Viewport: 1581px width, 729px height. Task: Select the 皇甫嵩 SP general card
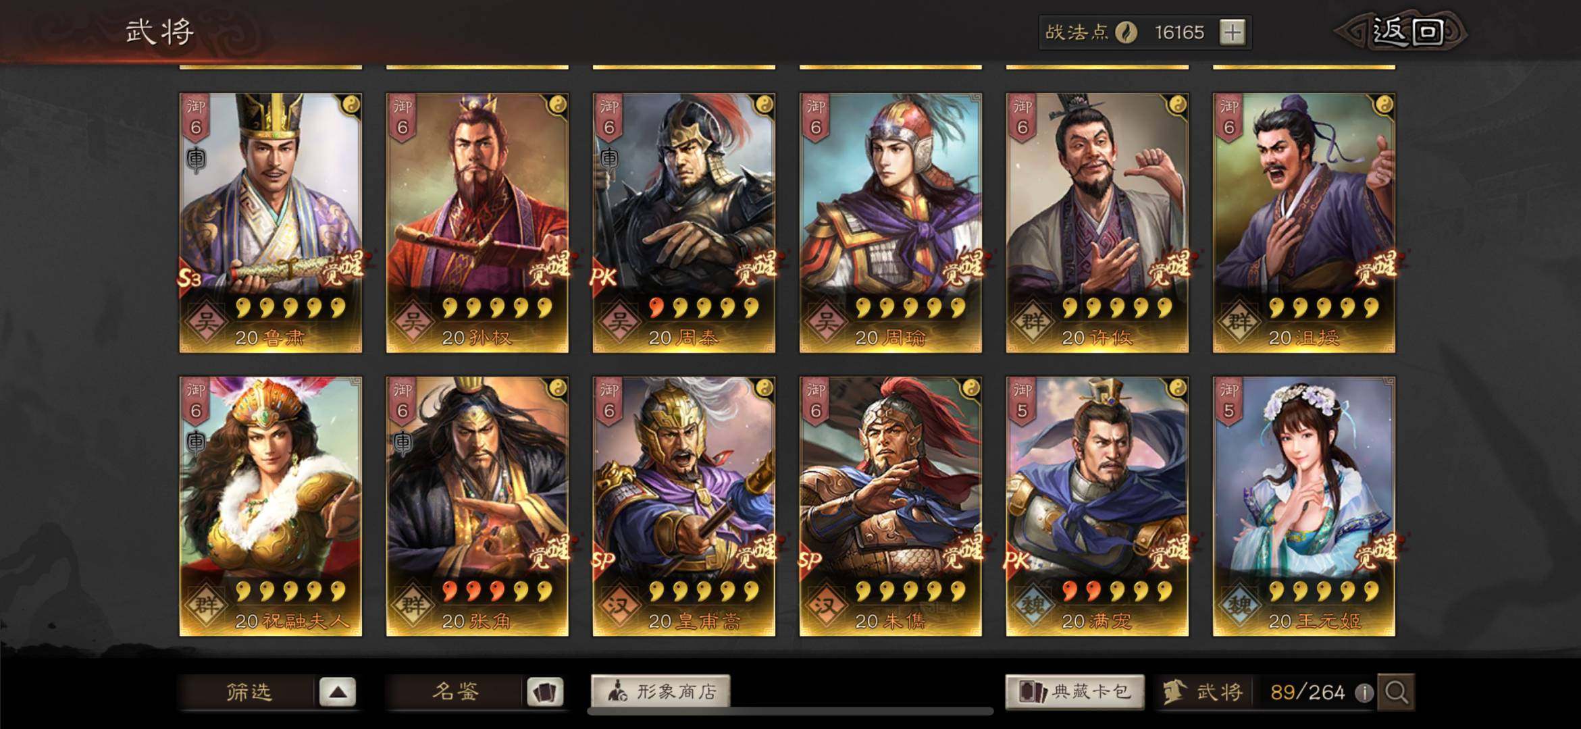pyautogui.click(x=683, y=506)
